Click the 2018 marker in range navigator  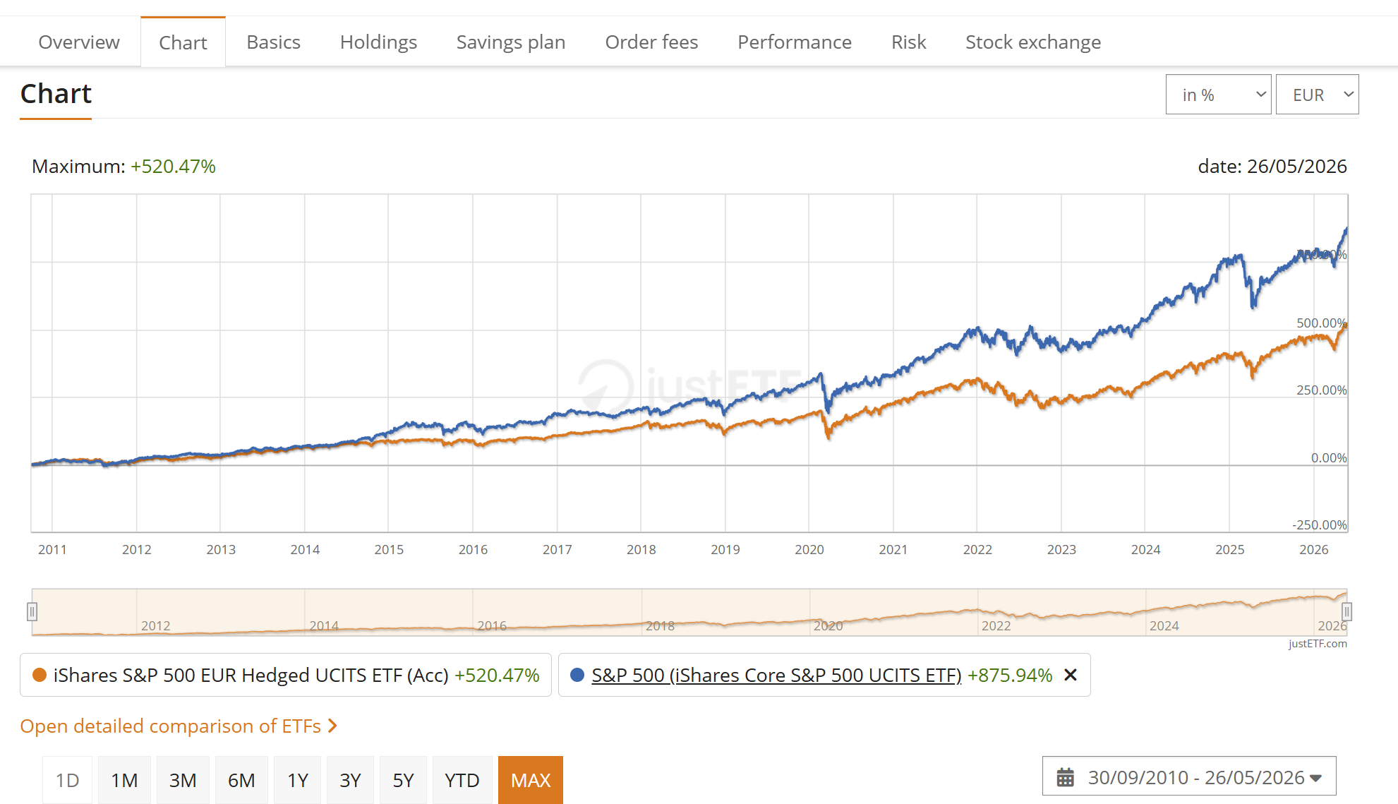(660, 626)
